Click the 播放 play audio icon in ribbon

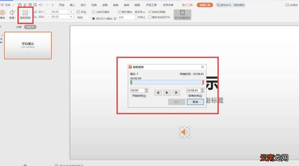coord(2,13)
